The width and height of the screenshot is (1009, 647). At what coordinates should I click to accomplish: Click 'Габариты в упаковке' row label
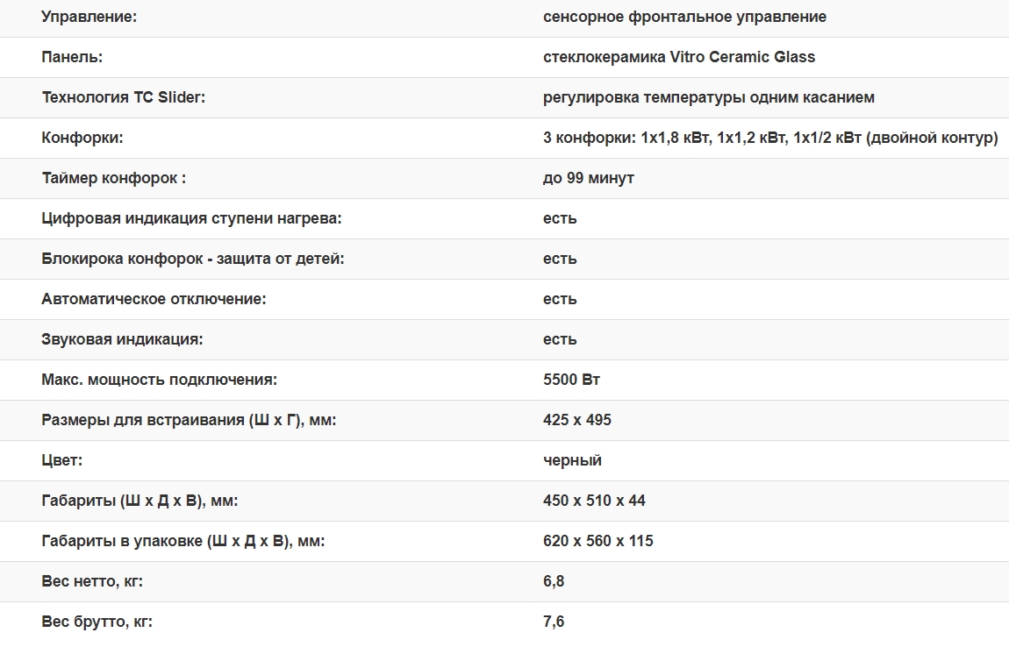tap(182, 541)
